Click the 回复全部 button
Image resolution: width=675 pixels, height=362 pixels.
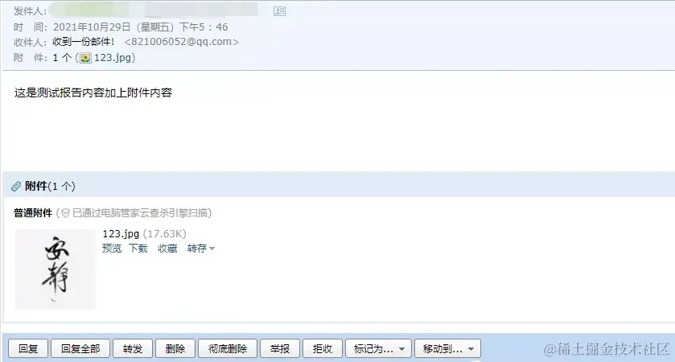click(80, 348)
